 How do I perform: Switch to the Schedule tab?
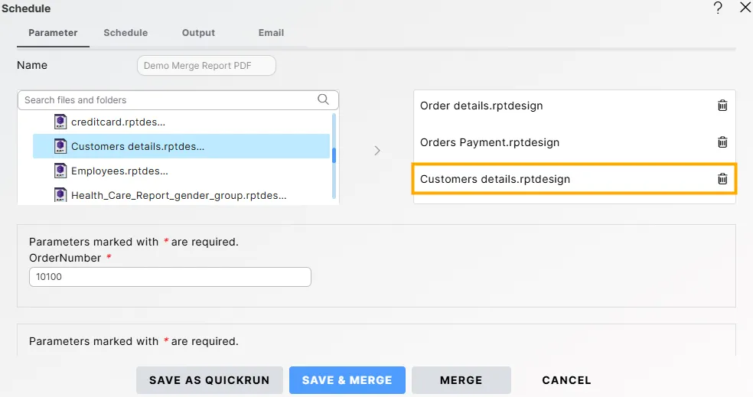click(x=125, y=33)
